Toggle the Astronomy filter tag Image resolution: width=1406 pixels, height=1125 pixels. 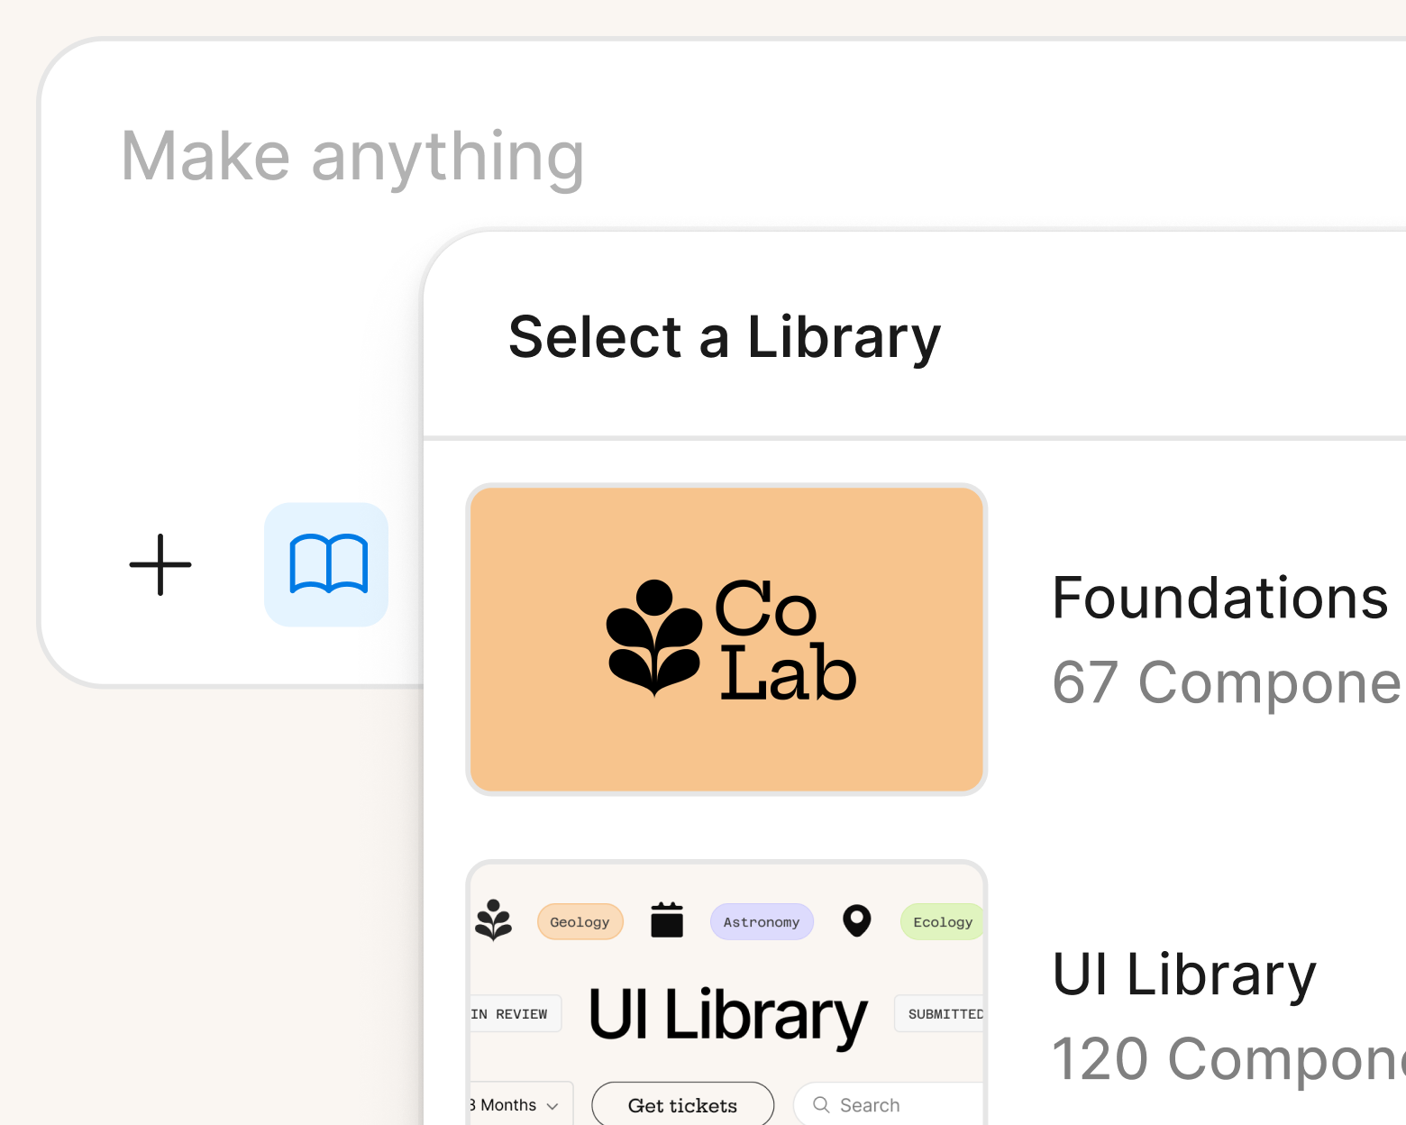[x=762, y=921]
